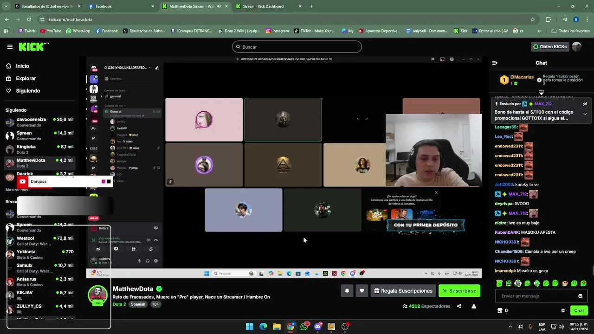Click the 18+ tag
594x334 pixels.
[x=155, y=304]
